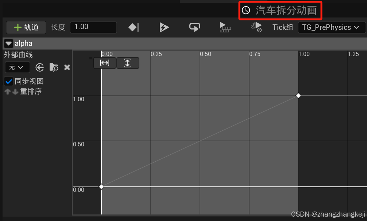Toggle ignore time dilation icon
Image resolution: width=367 pixels, height=221 pixels.
(x=256, y=27)
